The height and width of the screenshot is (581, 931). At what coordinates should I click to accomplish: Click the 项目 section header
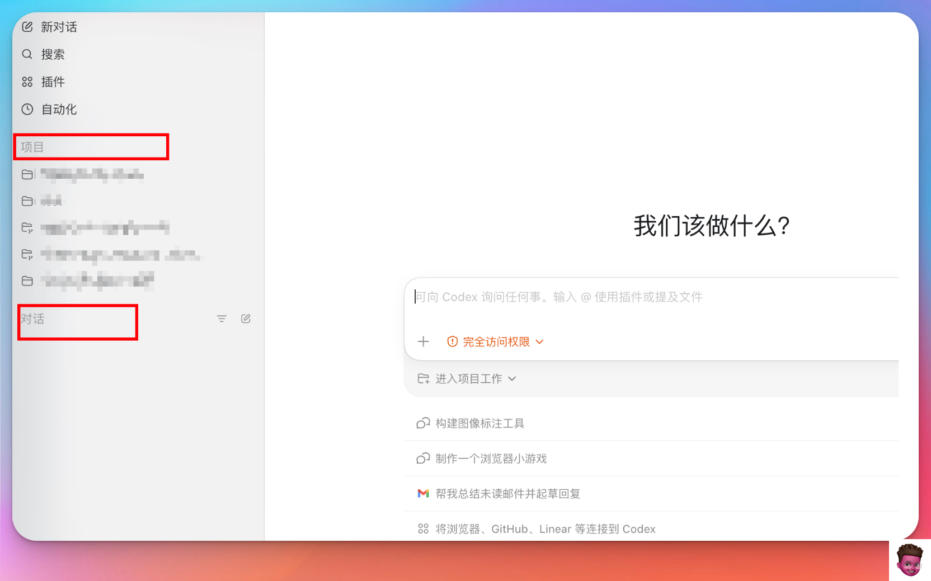coord(32,147)
